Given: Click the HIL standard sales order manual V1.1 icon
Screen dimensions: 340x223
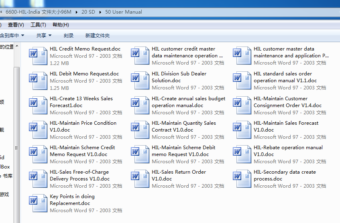Looking at the screenshot, I should pos(242,81).
